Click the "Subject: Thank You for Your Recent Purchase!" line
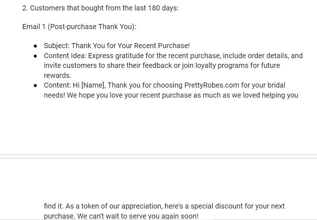The height and width of the screenshot is (220, 317). pos(117,46)
